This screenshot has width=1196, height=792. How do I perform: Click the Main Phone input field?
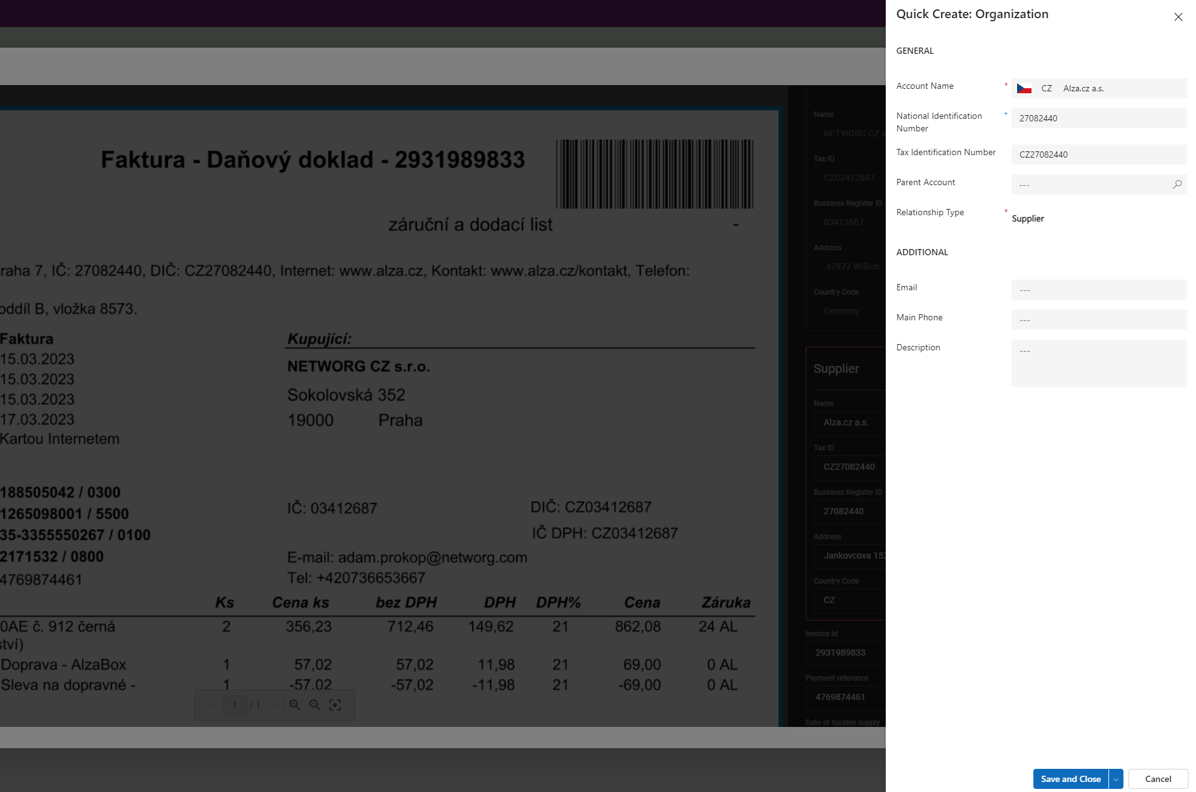pos(1099,320)
